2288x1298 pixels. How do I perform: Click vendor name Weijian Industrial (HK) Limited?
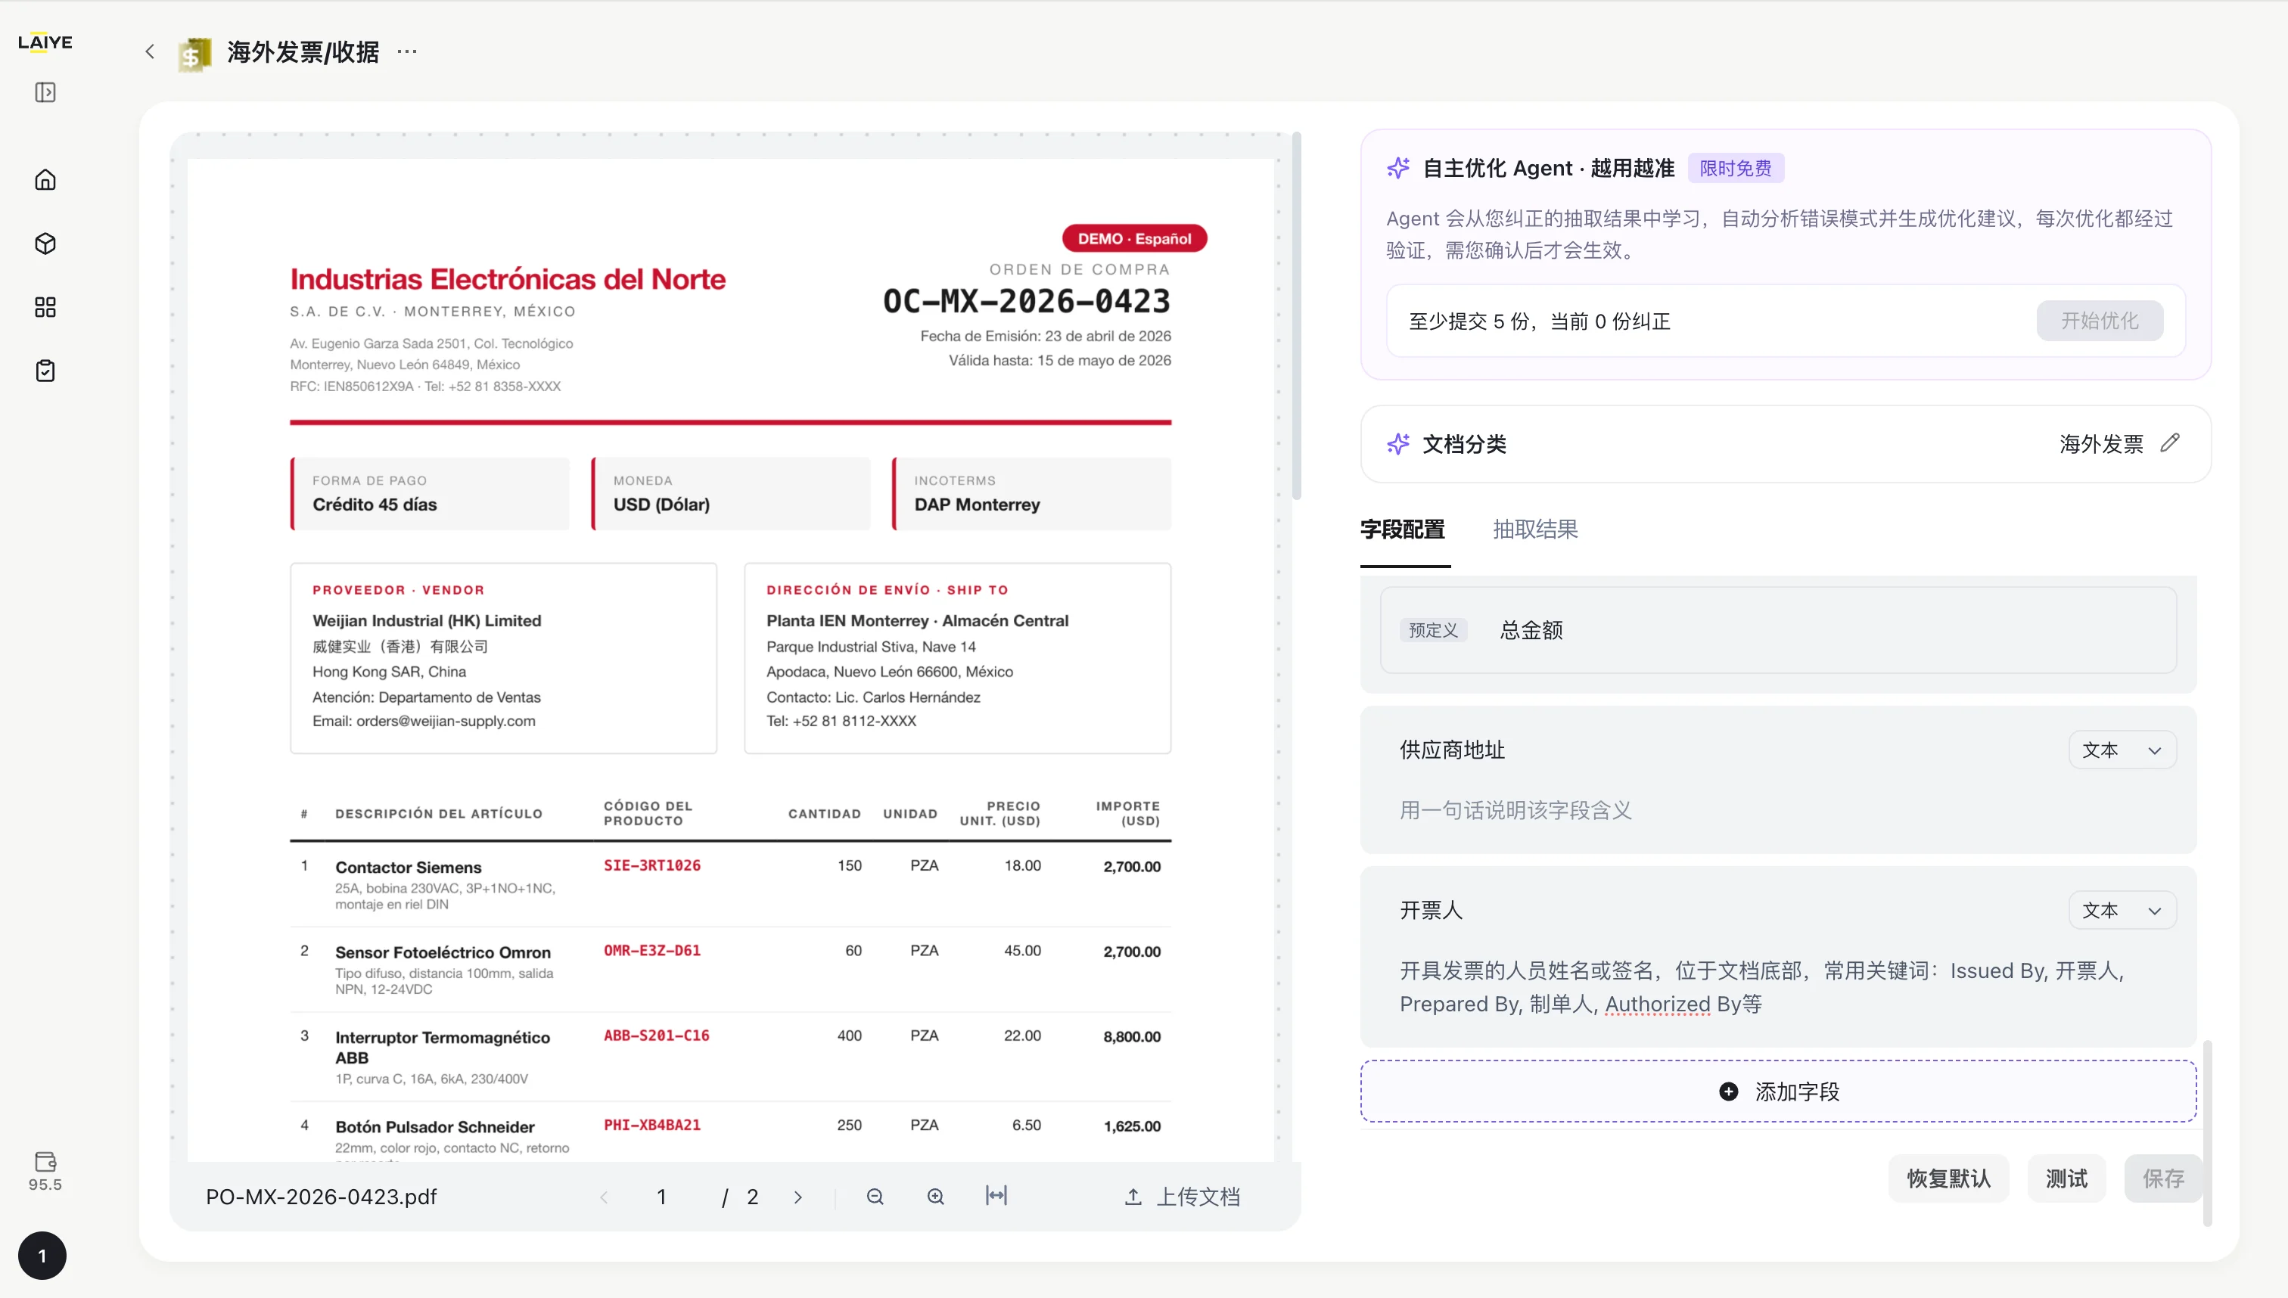click(x=426, y=620)
